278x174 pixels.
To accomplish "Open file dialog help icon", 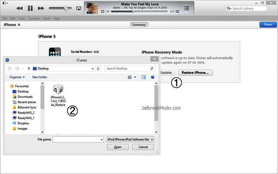I will (x=152, y=77).
